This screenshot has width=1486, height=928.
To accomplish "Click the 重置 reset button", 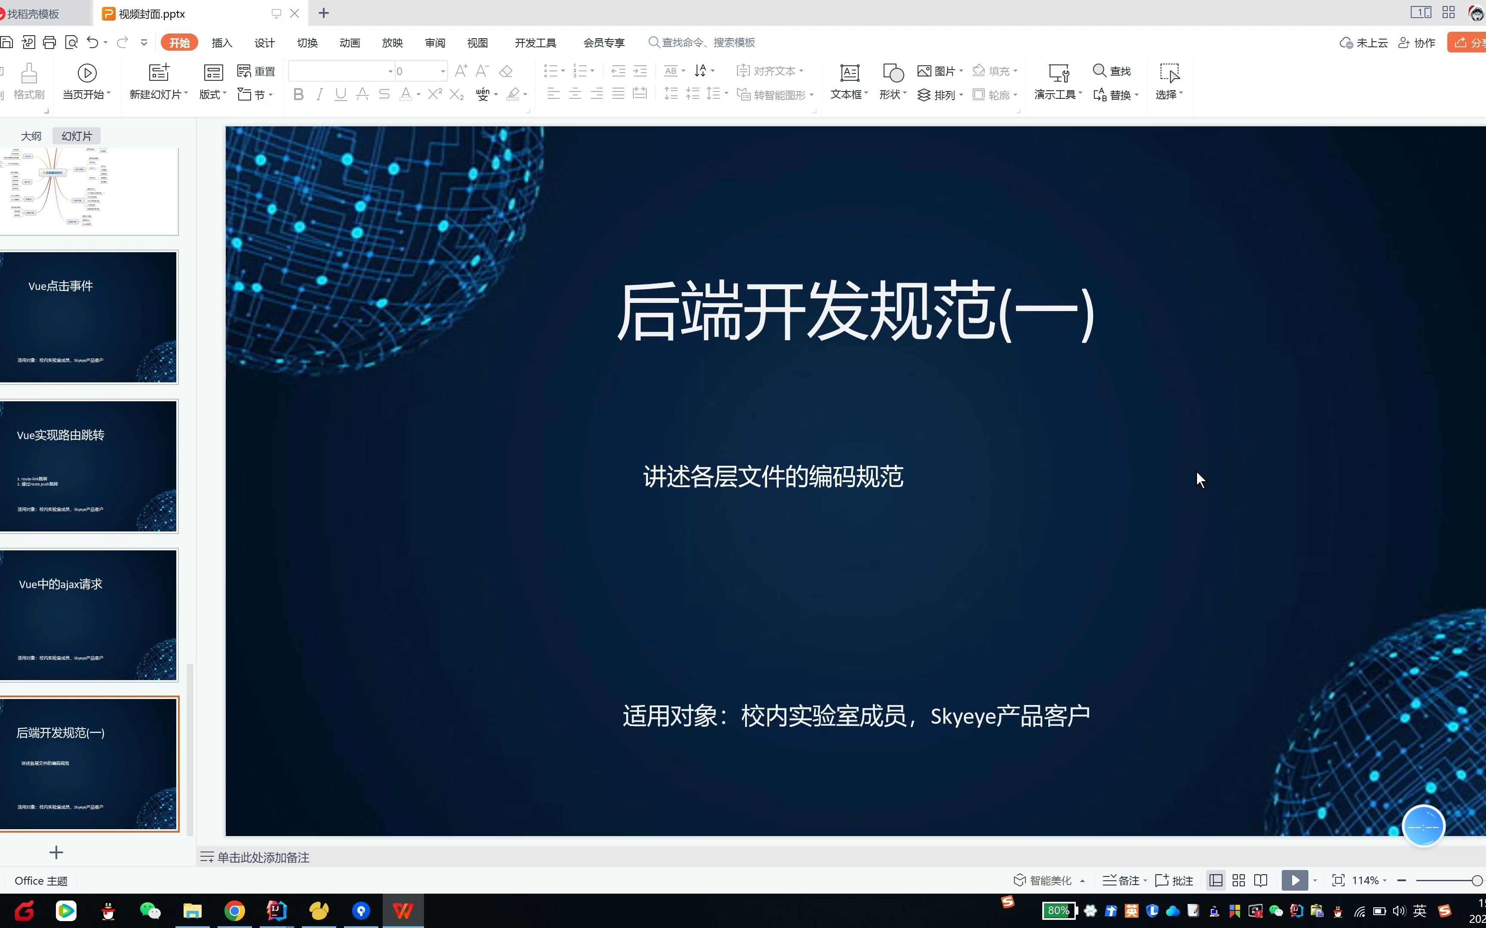I will click(256, 71).
